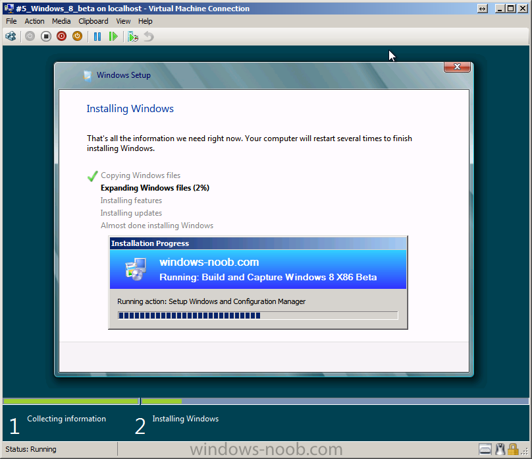
Task: Turn off the virtual machine
Action: [x=46, y=36]
